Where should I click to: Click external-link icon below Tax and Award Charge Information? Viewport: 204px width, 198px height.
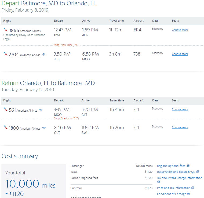tap(158, 182)
